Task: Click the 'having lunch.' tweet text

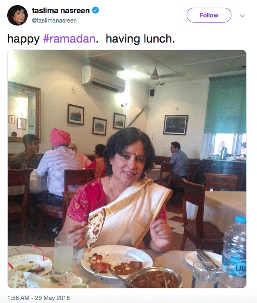Action: (140, 39)
